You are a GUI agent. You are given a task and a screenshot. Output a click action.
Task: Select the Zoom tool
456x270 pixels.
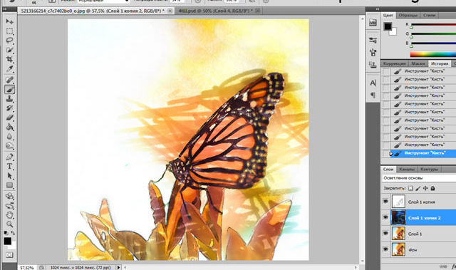pos(9,224)
